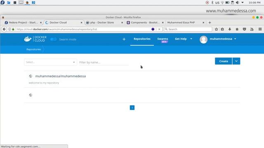Focus the Filter by name field
The width and height of the screenshot is (264, 148).
click(104, 62)
